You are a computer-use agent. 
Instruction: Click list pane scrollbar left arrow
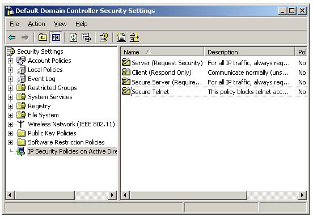point(125,195)
